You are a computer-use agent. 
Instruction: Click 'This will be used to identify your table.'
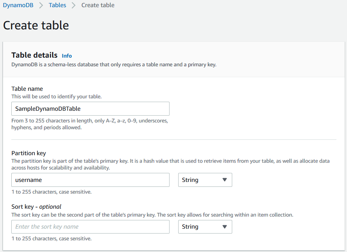point(57,96)
